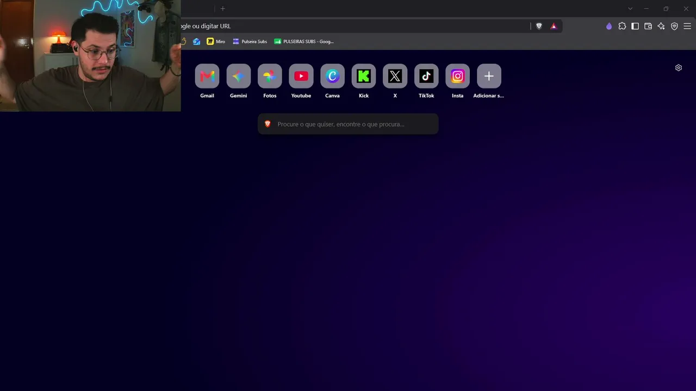Open new tab page customize gear

point(679,68)
